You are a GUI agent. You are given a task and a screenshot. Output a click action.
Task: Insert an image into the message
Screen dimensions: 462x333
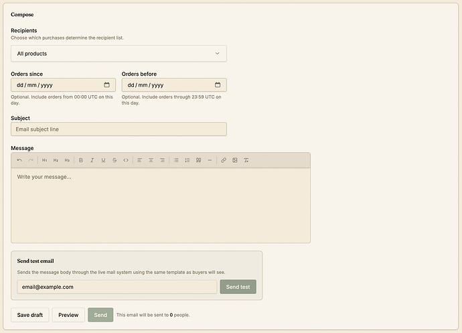(235, 160)
